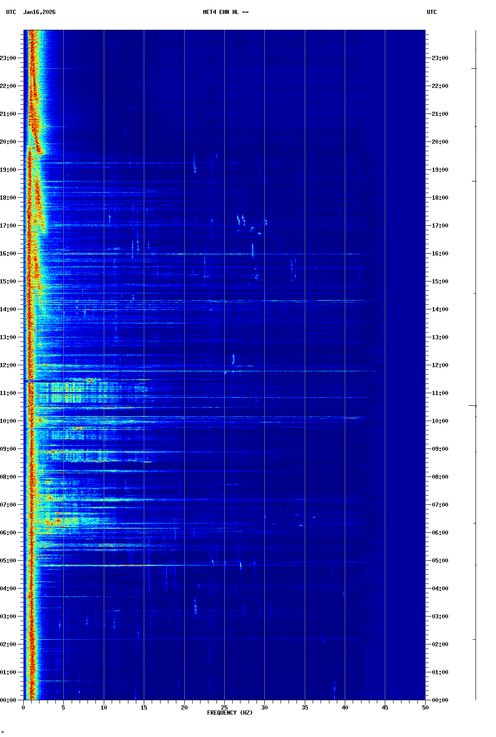Click the 15 Hz frequency tick label

144,708
